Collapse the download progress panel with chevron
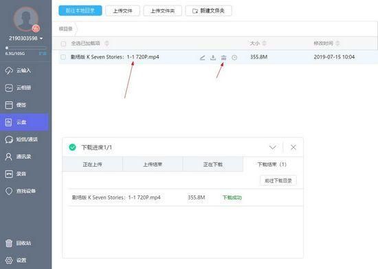This screenshot has width=378, height=269. (272, 147)
